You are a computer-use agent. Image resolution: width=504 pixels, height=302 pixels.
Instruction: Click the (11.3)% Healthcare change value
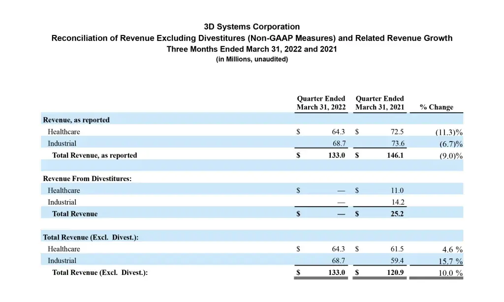(x=449, y=132)
